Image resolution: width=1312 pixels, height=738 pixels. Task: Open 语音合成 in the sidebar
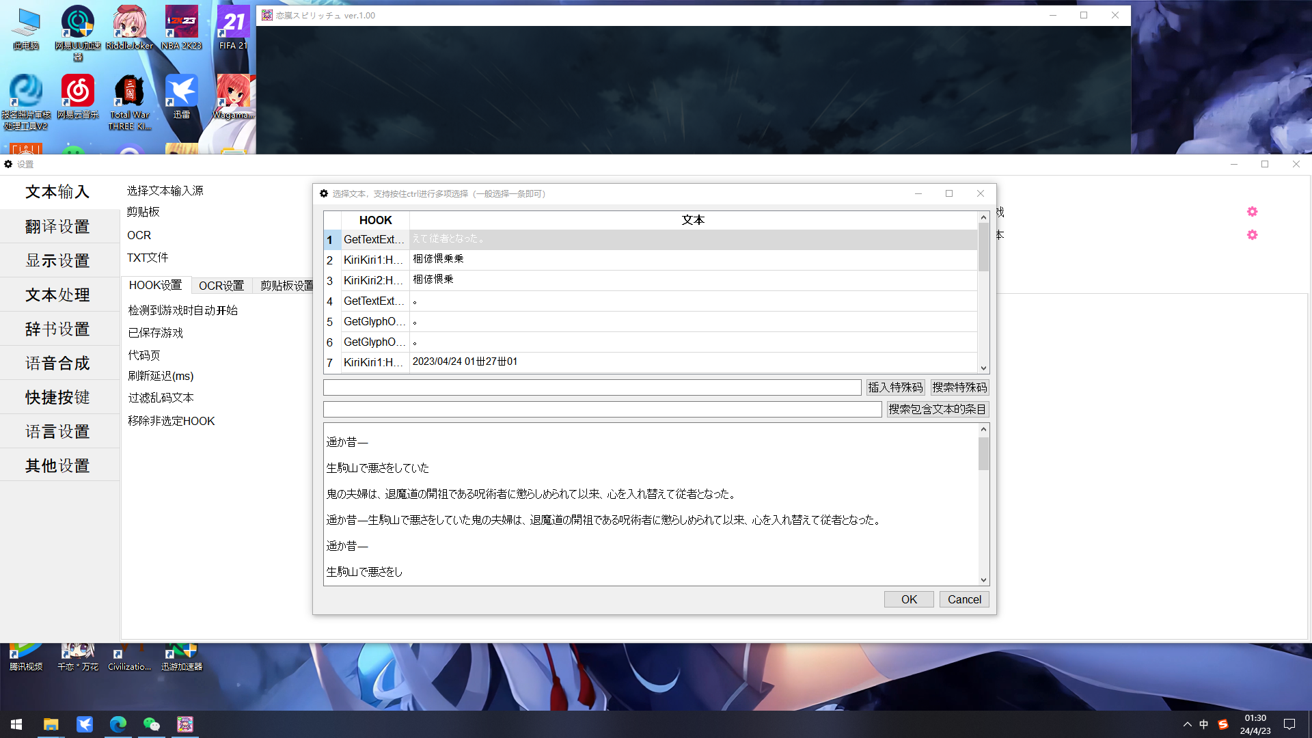pyautogui.click(x=57, y=363)
